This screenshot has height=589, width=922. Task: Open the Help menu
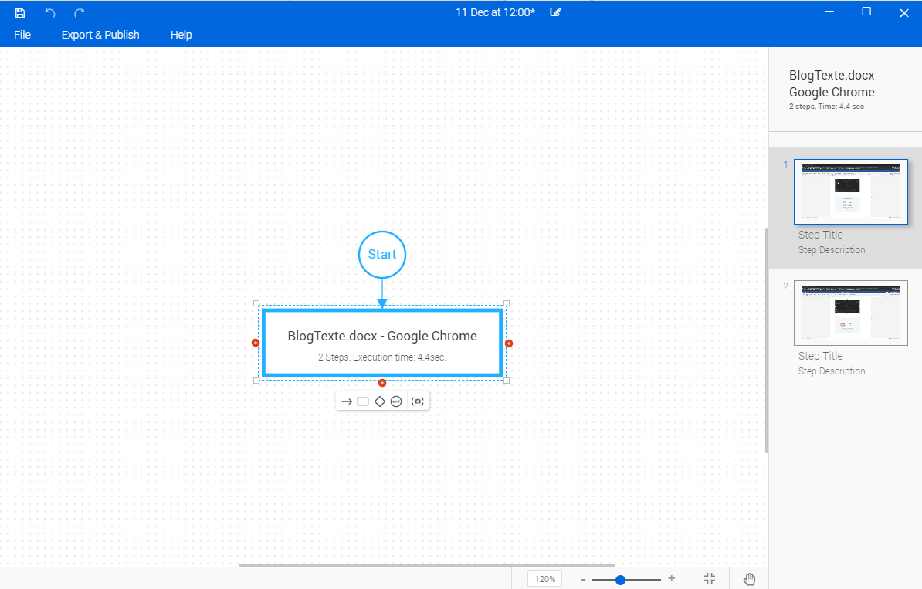(181, 35)
